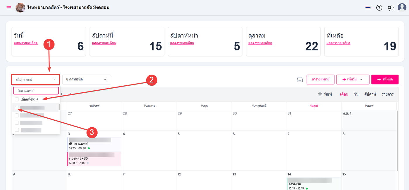
Task: Open the help question mark icon
Action: coord(379,8)
